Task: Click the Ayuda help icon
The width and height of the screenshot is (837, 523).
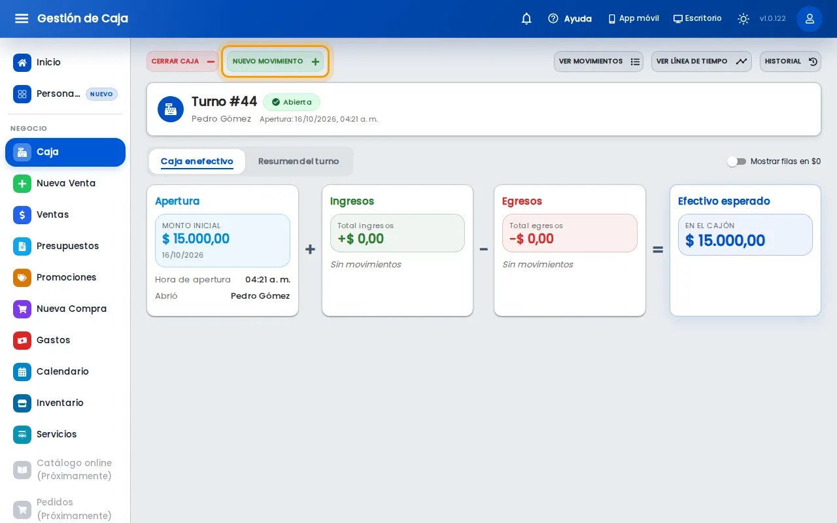Action: (553, 18)
